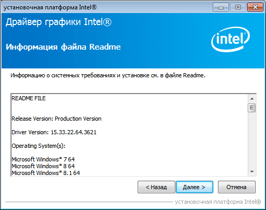Maximize the installer window
This screenshot has height=210, width=266.
[238, 7]
